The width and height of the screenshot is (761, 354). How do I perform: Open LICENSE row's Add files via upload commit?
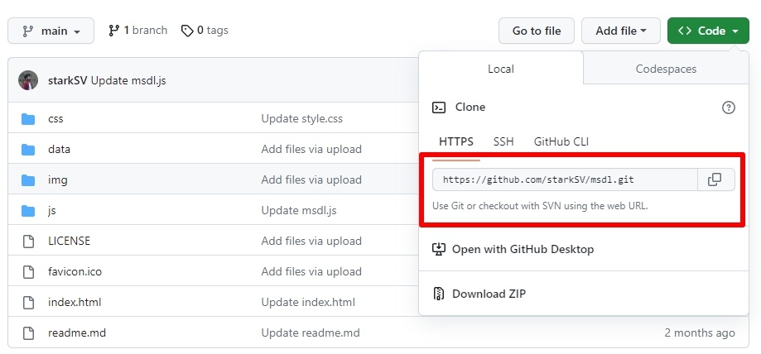click(x=311, y=241)
